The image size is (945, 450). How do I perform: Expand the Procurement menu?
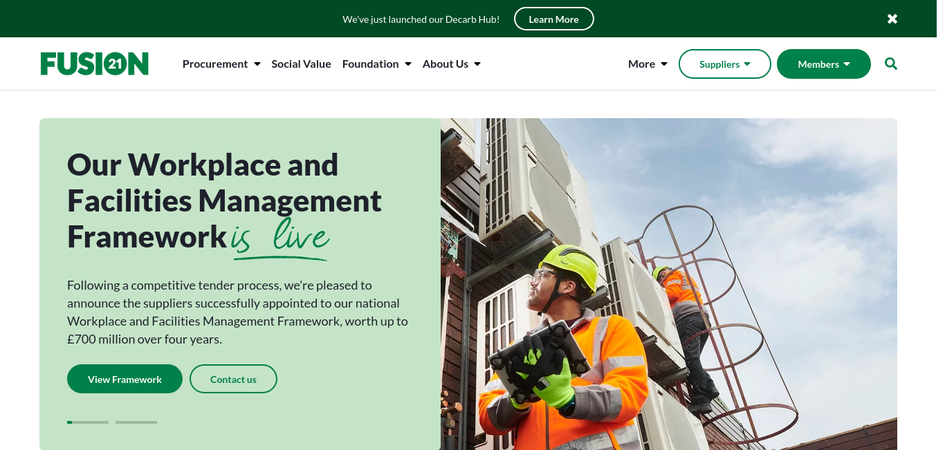(x=221, y=64)
